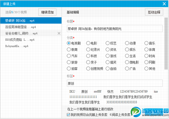Add the suggested tag IKU
This screenshot has width=169, height=119.
click(72, 91)
